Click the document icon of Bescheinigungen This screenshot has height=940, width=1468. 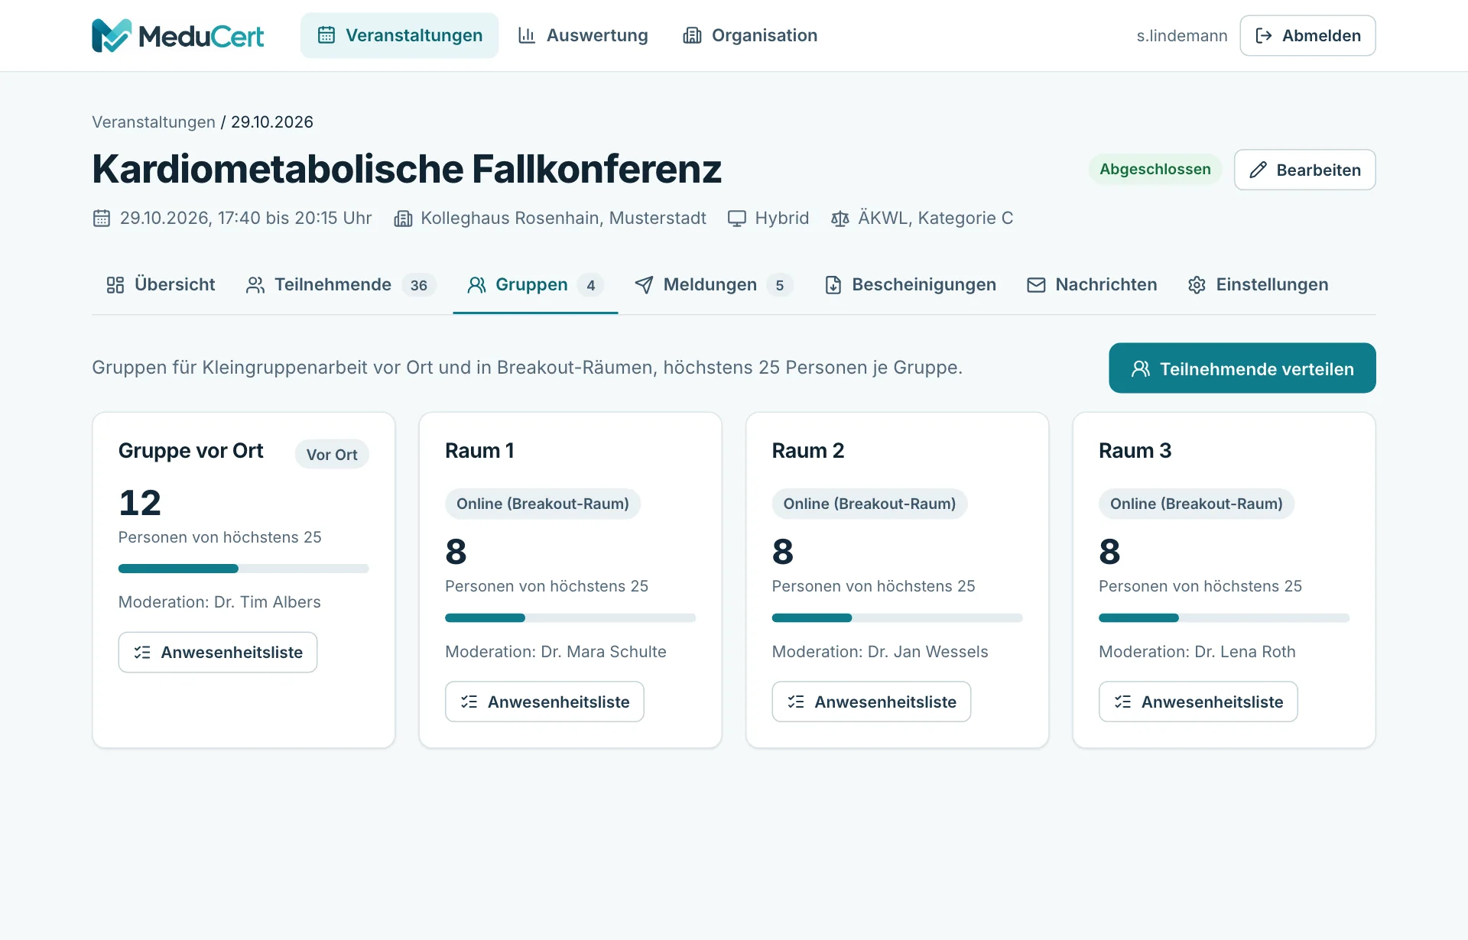click(x=833, y=285)
